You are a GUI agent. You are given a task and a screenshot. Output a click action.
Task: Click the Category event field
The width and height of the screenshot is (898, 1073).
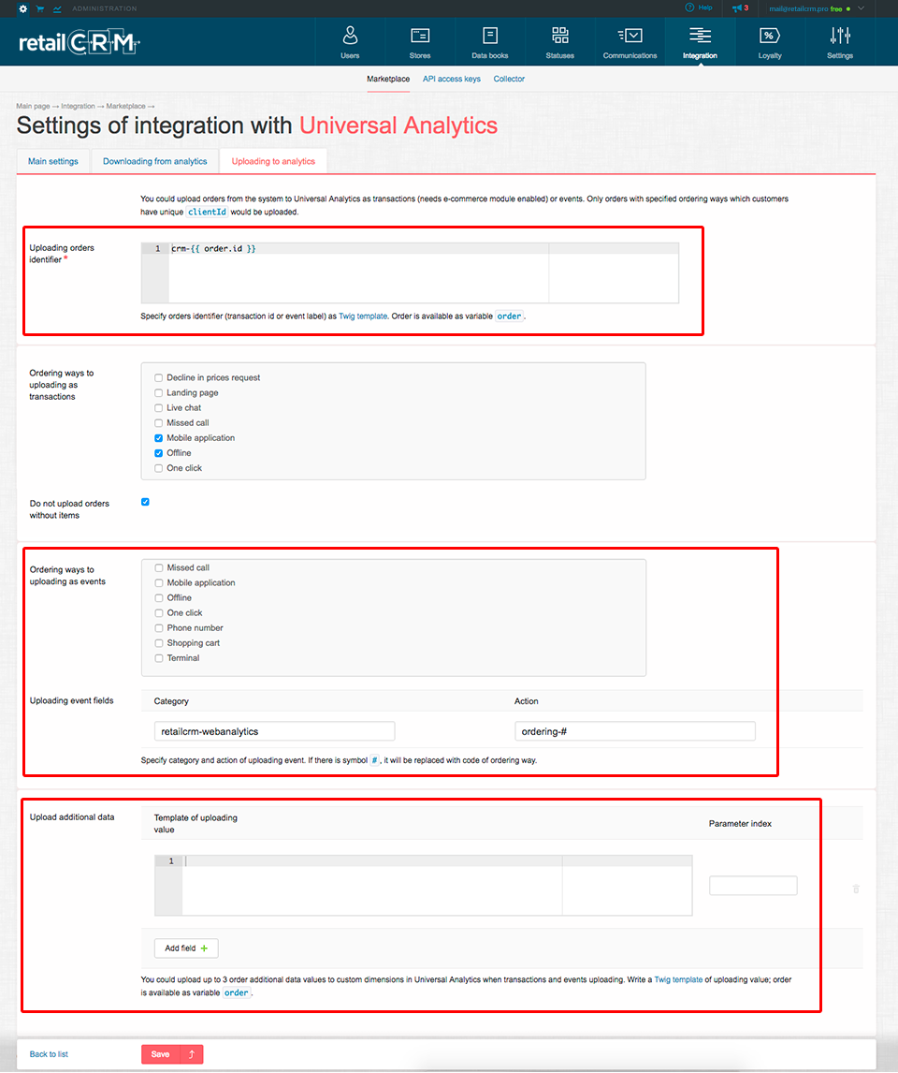(x=274, y=731)
